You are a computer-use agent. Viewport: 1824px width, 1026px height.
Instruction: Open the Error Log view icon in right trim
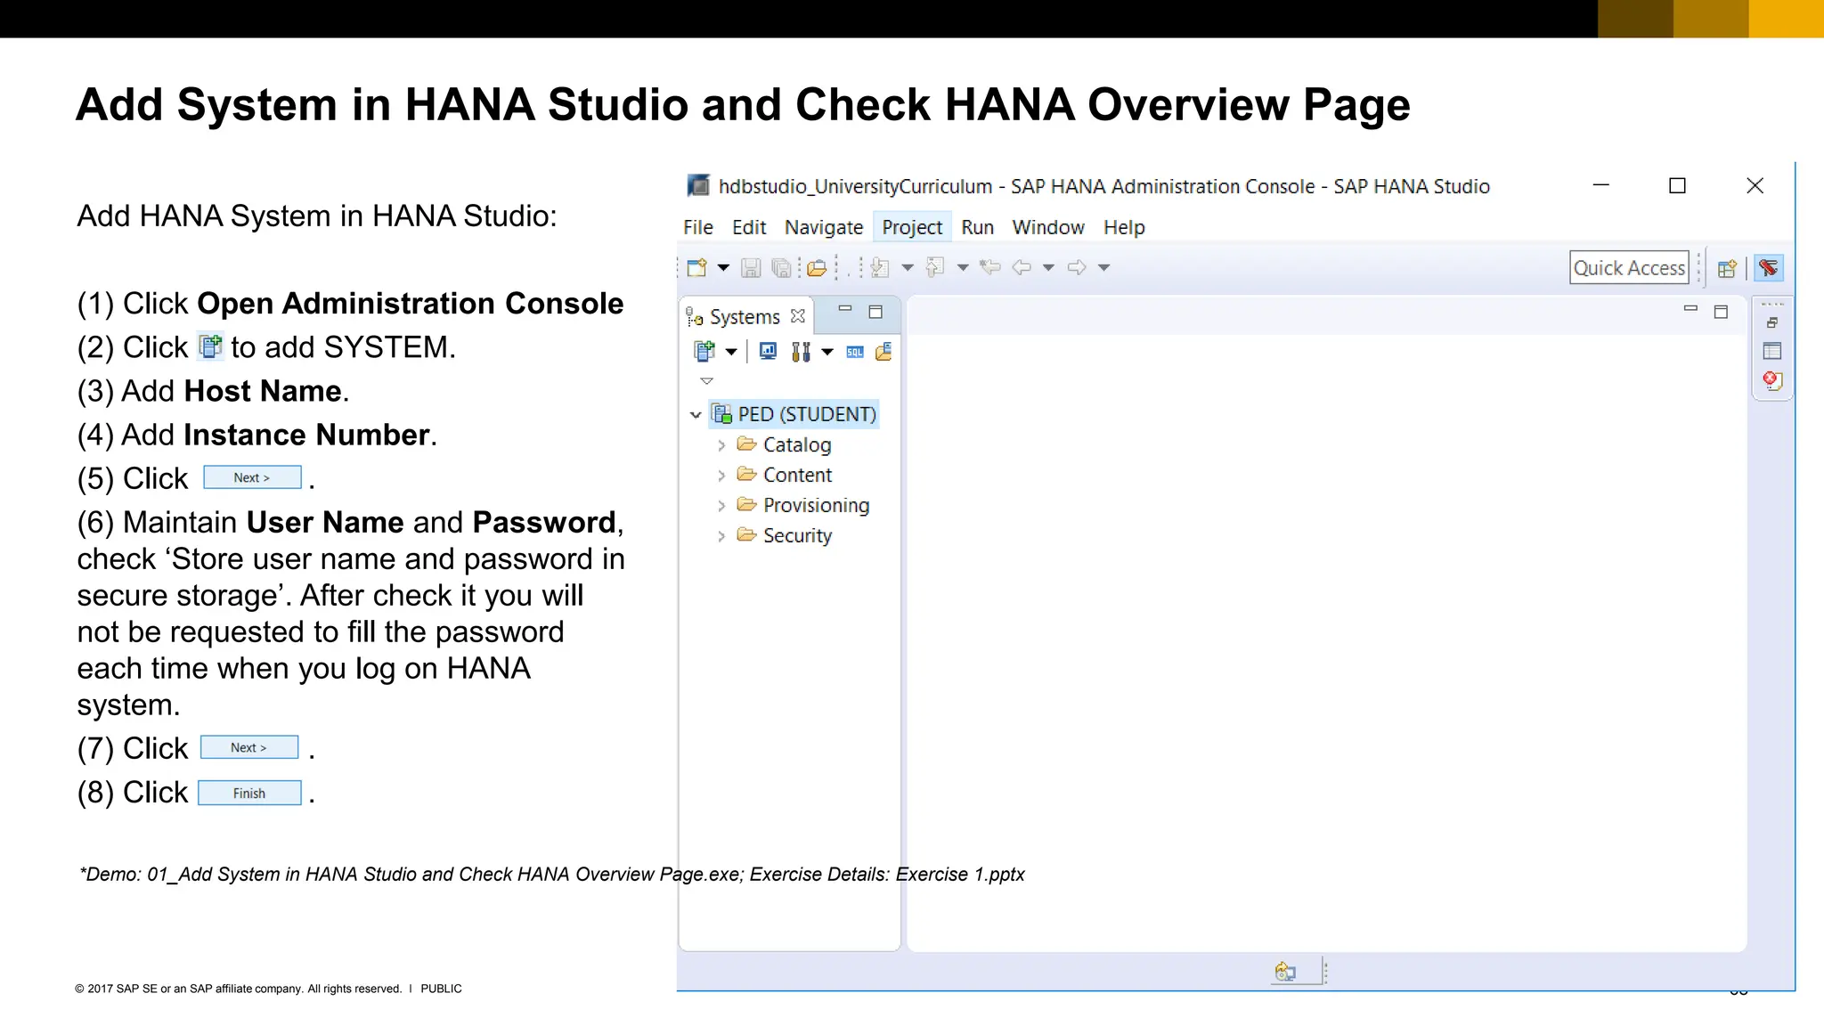point(1772,381)
